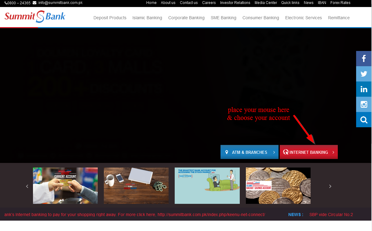The height and width of the screenshot is (231, 372).
Task: Click the ATM & Branches button
Action: click(250, 152)
